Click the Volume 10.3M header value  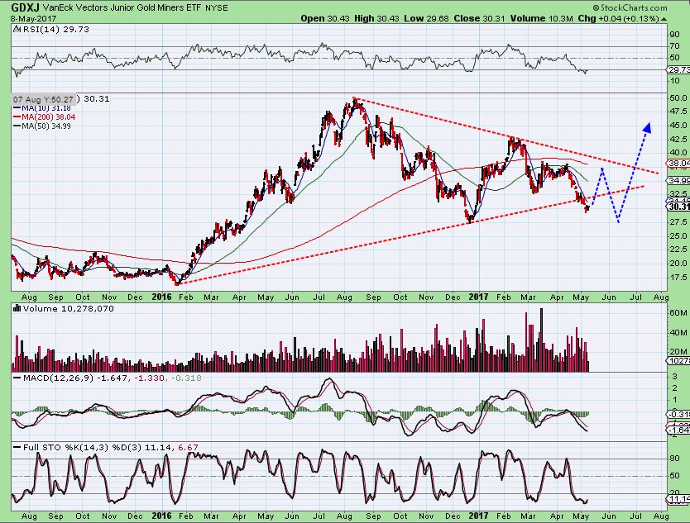point(542,18)
